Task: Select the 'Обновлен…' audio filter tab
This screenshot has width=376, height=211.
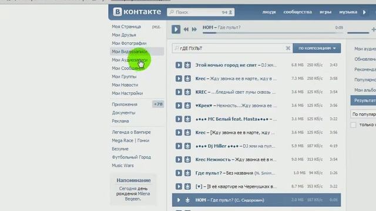Action: click(365, 59)
